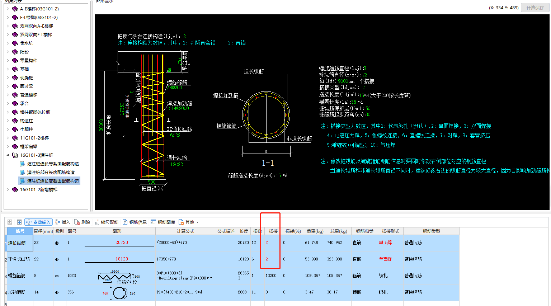Open the 钢筋信息 dialog
This screenshot has height=306, width=551.
[135, 222]
